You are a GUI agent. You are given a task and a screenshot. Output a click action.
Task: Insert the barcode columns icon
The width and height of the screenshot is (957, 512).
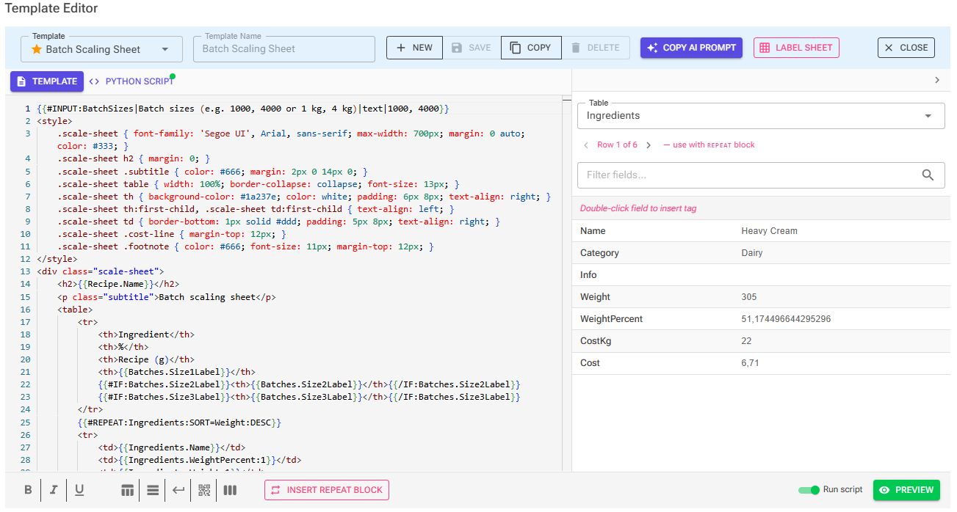pos(230,490)
